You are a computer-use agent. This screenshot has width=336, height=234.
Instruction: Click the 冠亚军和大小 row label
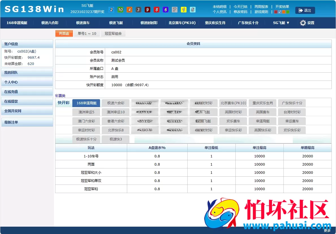point(91,172)
